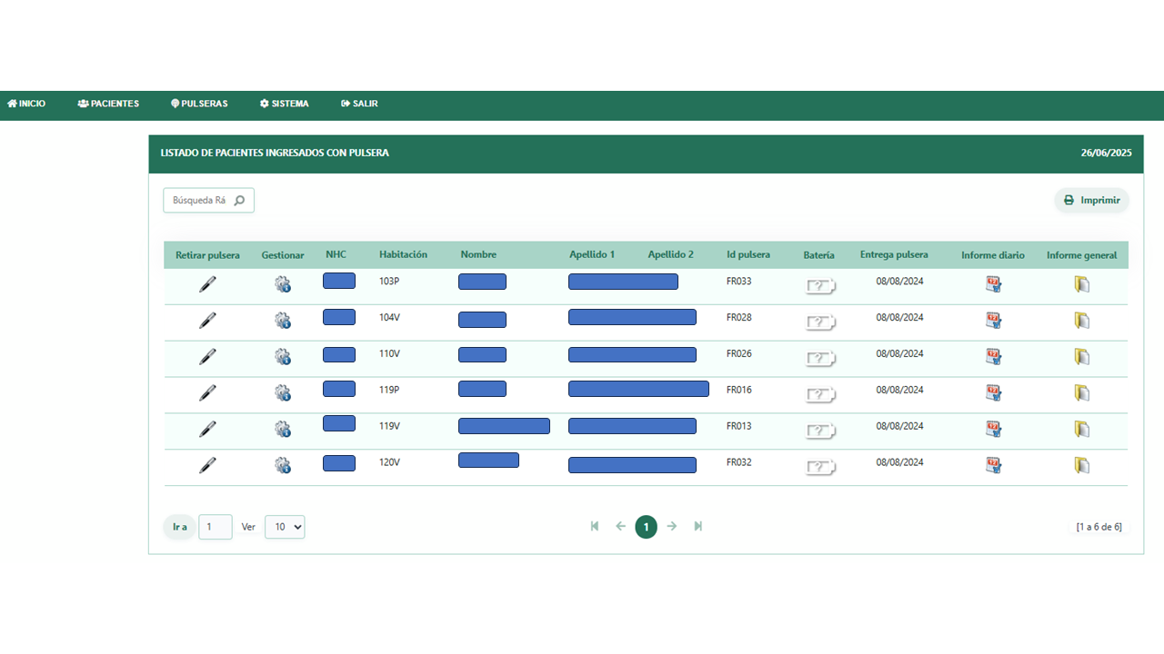Open the PULSERAS menu
This screenshot has height=654, width=1164.
point(199,104)
